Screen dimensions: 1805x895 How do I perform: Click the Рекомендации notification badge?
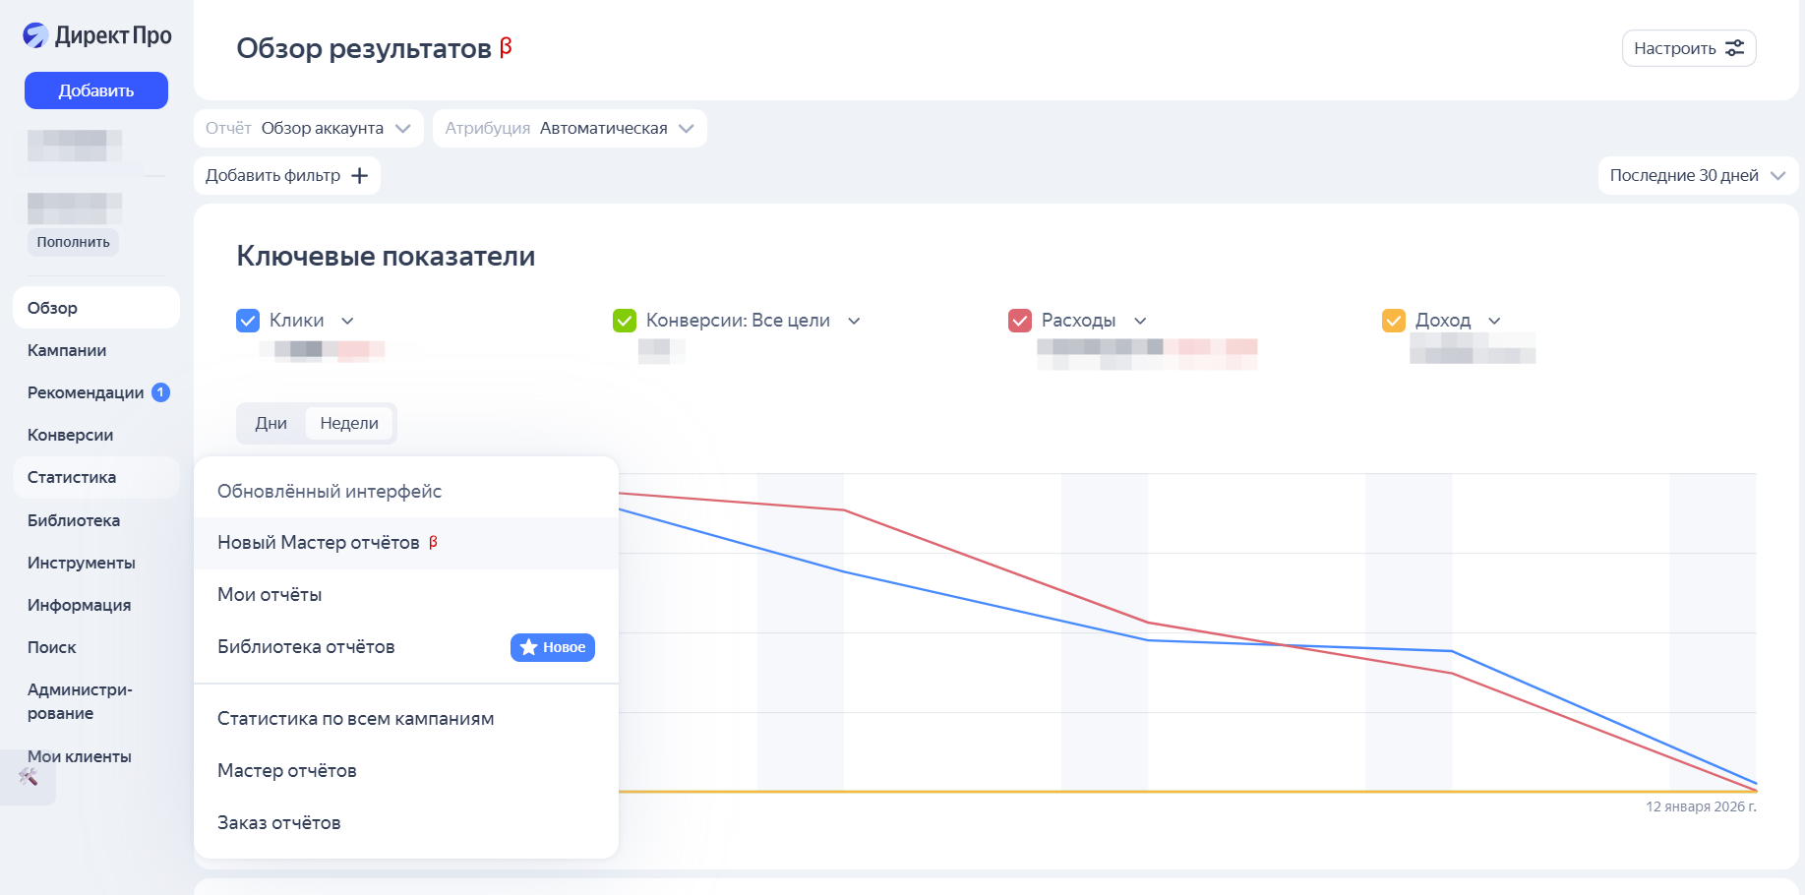160,392
